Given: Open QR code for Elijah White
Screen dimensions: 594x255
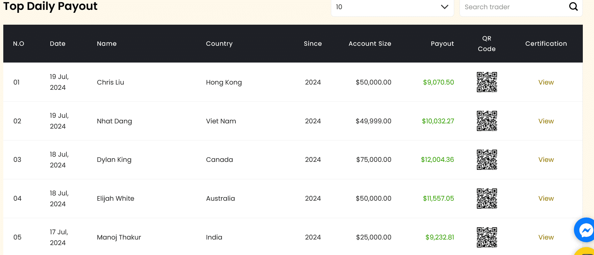Looking at the screenshot, I should point(487,199).
